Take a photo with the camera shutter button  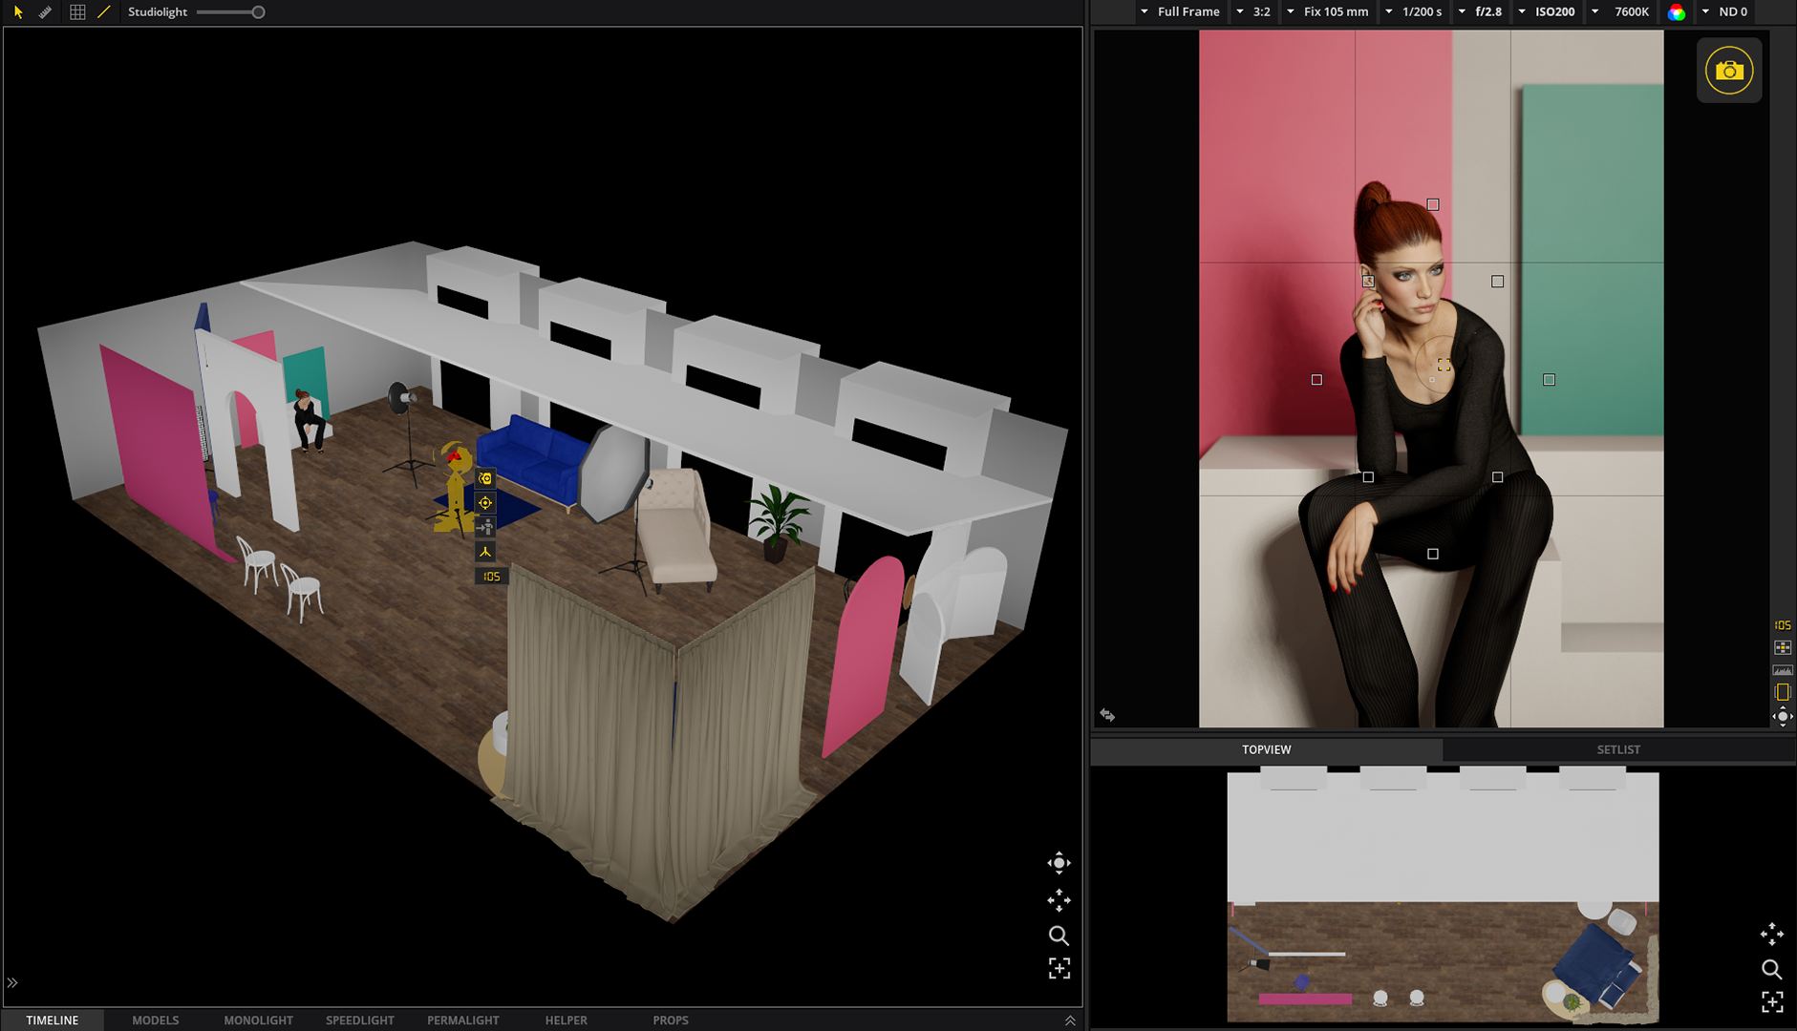1728,71
